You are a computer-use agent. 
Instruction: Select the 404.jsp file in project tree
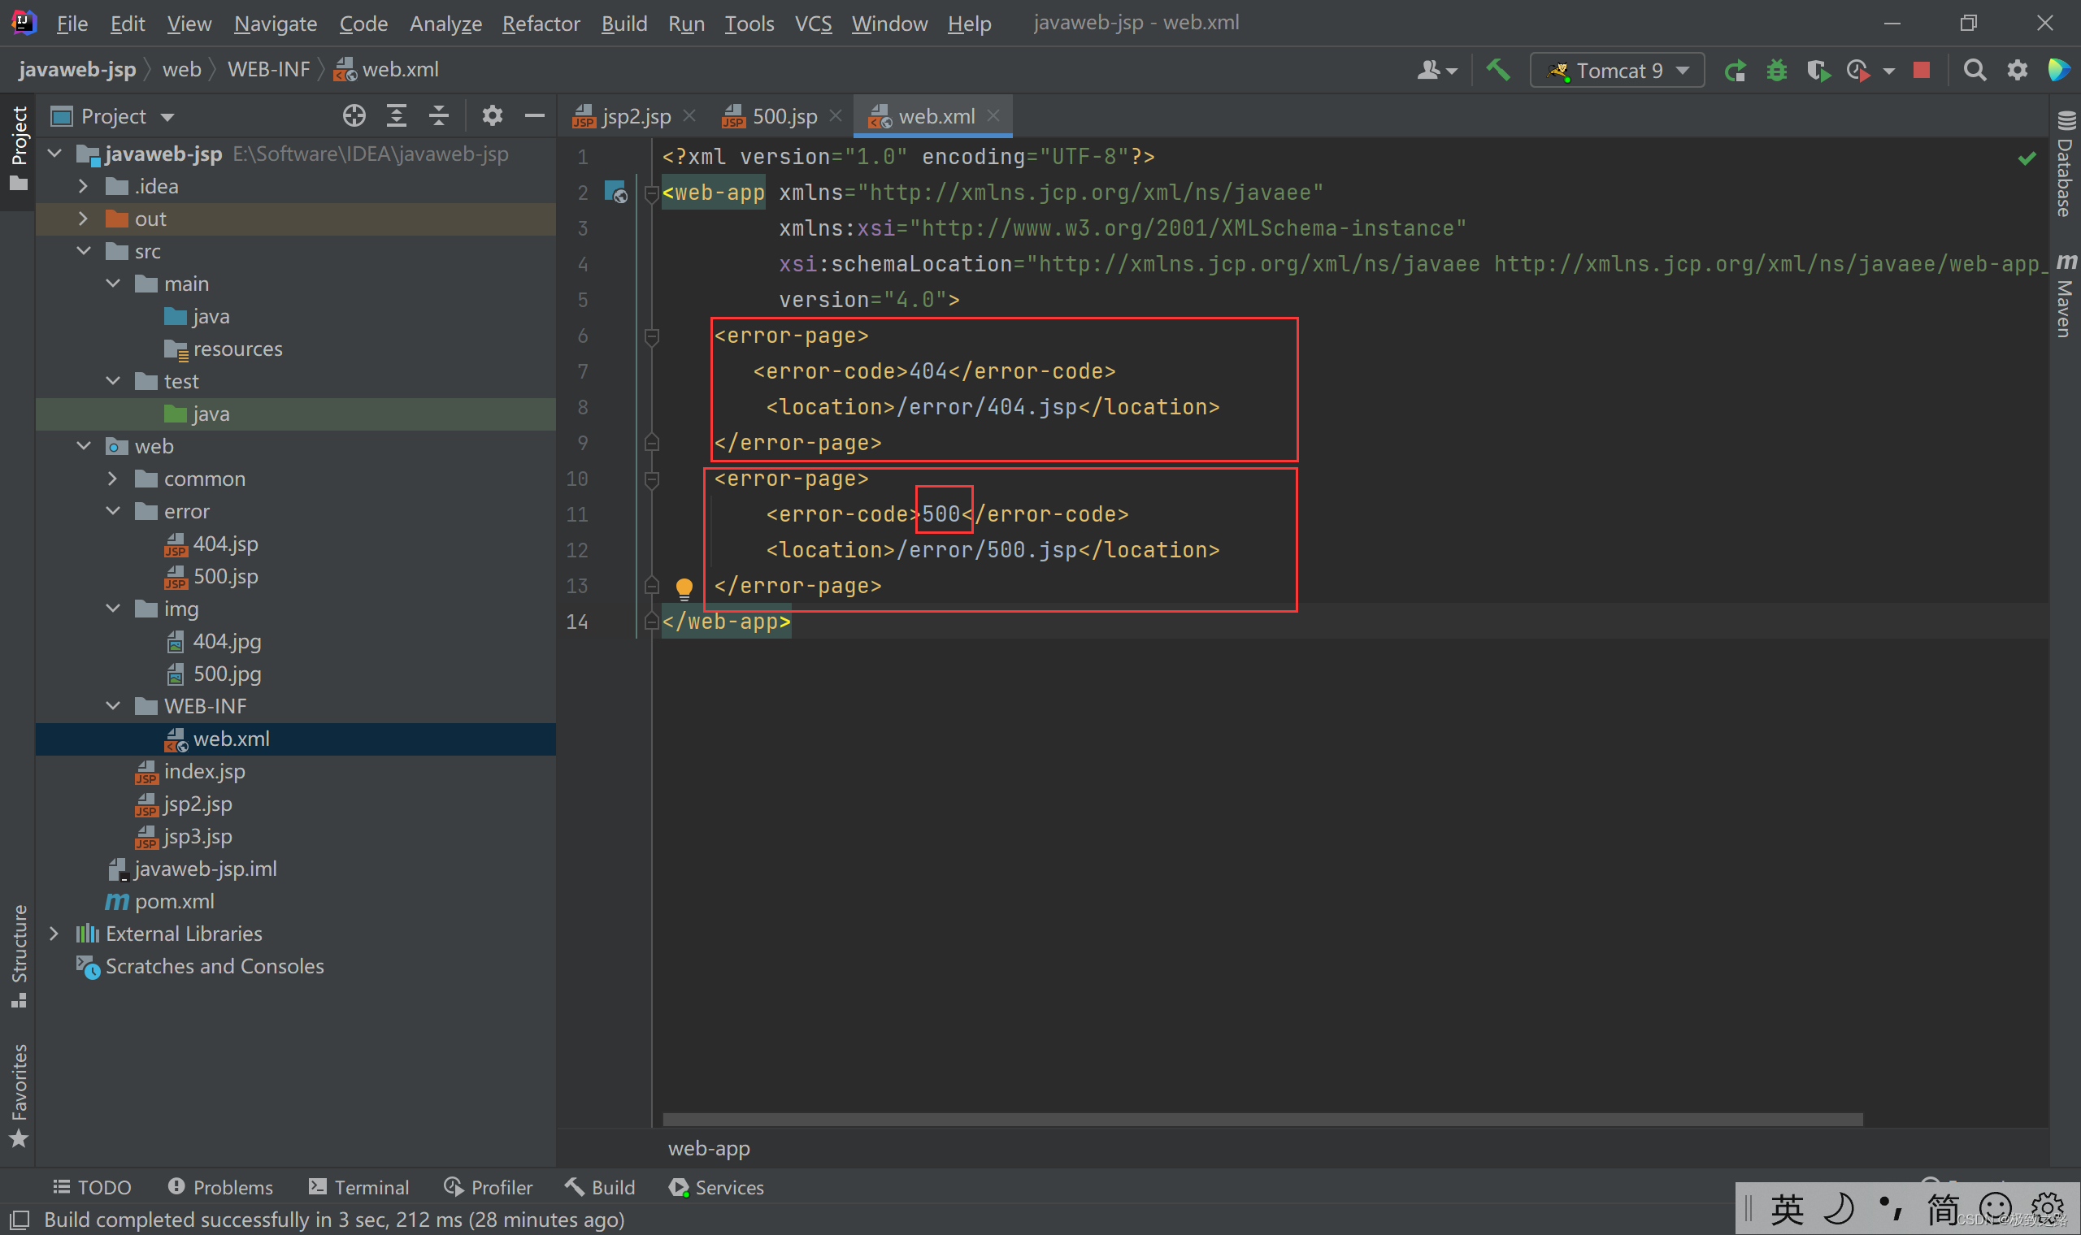227,543
